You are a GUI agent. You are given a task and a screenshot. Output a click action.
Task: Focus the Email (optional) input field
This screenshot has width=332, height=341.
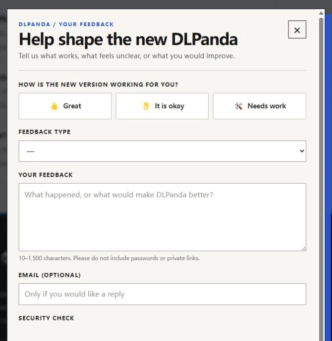point(162,294)
